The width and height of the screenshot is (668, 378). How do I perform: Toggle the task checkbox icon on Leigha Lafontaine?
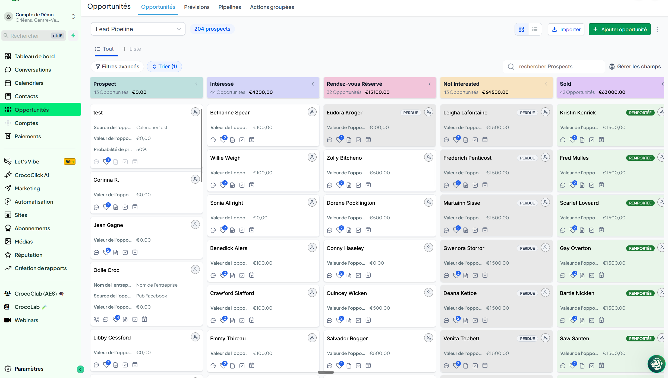coord(475,140)
